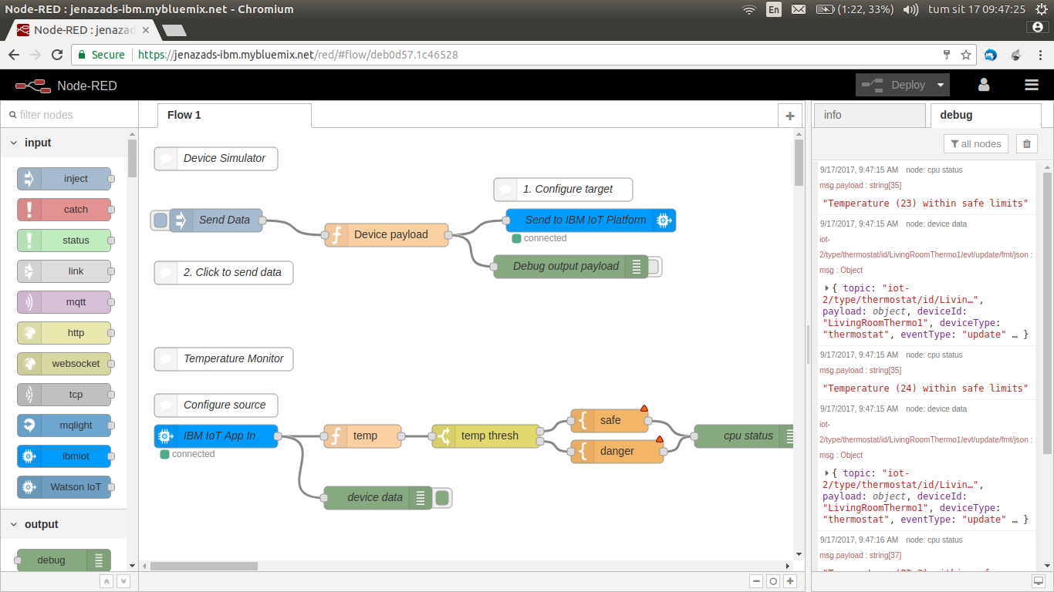Select the mqlight node in palette
Image resolution: width=1054 pixels, height=592 pixels.
pos(64,425)
